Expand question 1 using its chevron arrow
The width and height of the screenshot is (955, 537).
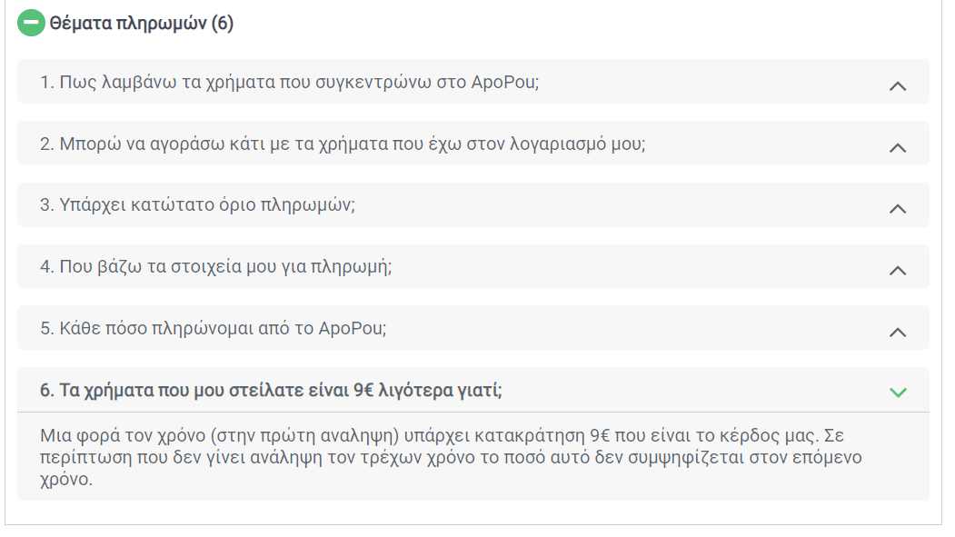coord(897,85)
